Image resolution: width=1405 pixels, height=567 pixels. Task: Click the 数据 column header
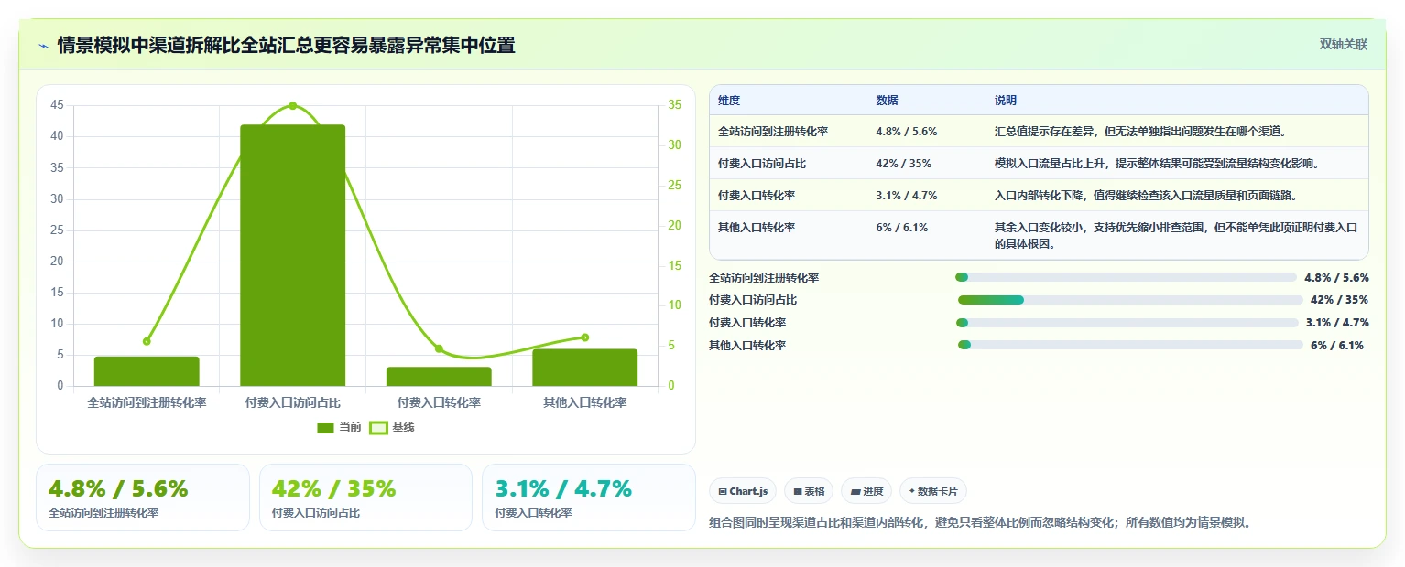[887, 101]
